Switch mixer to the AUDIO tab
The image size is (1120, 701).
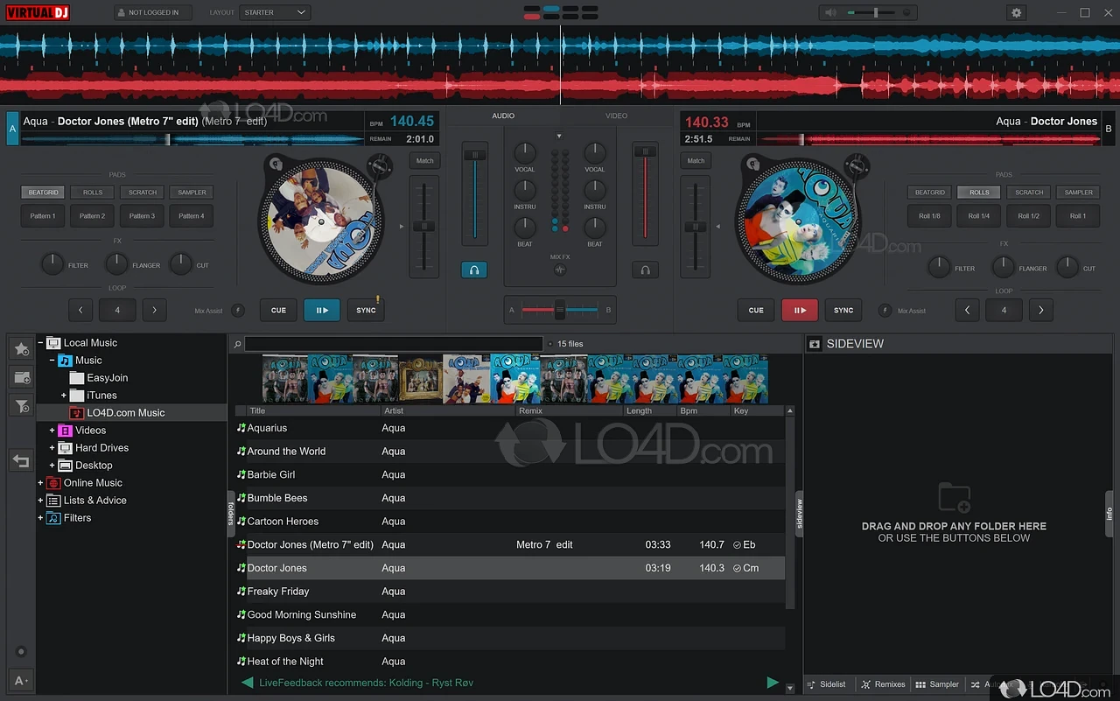click(503, 116)
